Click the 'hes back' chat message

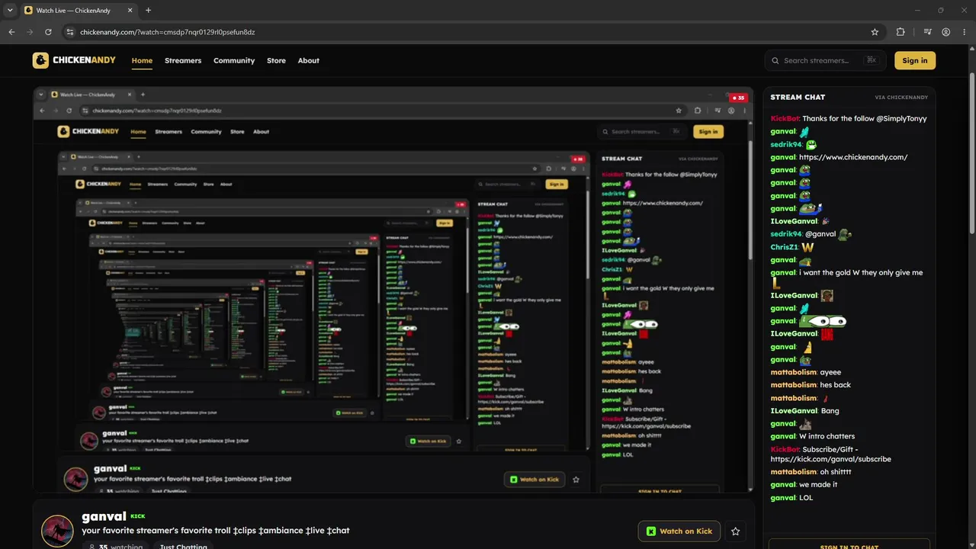[835, 385]
